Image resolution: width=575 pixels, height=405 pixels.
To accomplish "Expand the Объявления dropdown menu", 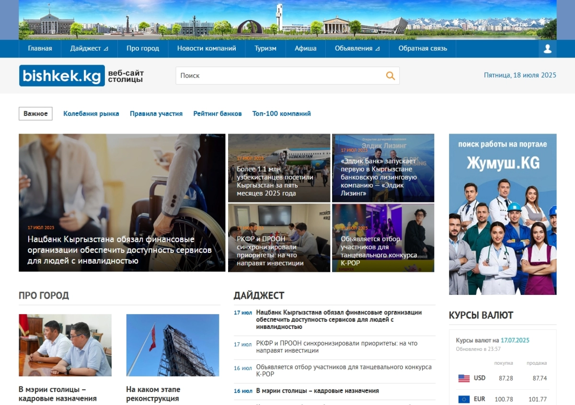I will pos(357,48).
